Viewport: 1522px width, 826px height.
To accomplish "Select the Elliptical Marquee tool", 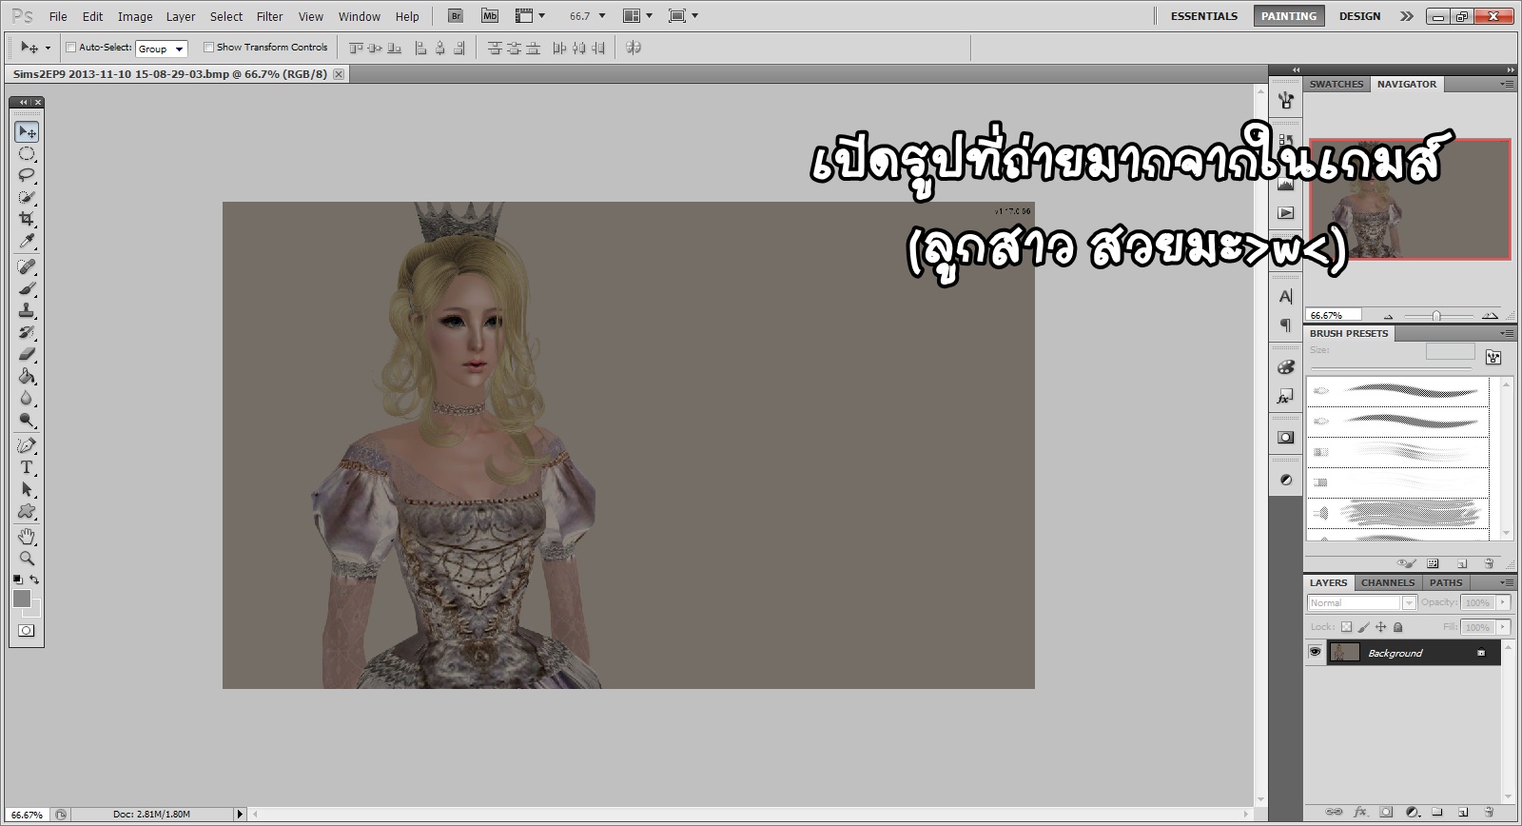I will 27,153.
